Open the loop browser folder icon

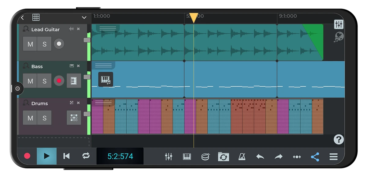224,157
